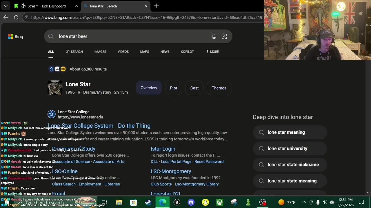
Task: Open the volume speaker icon in tray
Action: pyautogui.click(x=325, y=202)
